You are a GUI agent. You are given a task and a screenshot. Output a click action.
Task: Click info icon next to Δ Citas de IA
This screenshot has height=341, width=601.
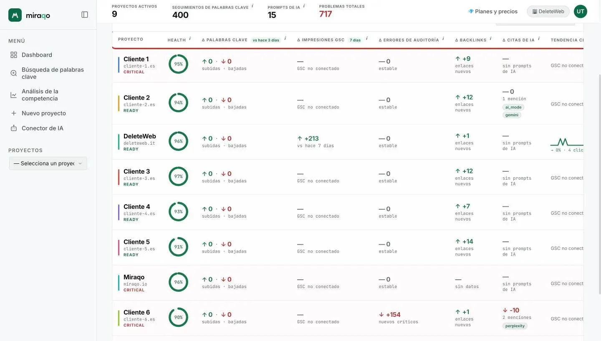point(539,39)
